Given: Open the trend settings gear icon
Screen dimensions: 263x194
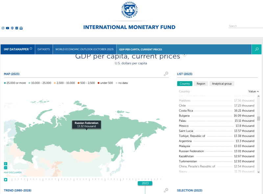Looking at the screenshot, I should 166,190.
